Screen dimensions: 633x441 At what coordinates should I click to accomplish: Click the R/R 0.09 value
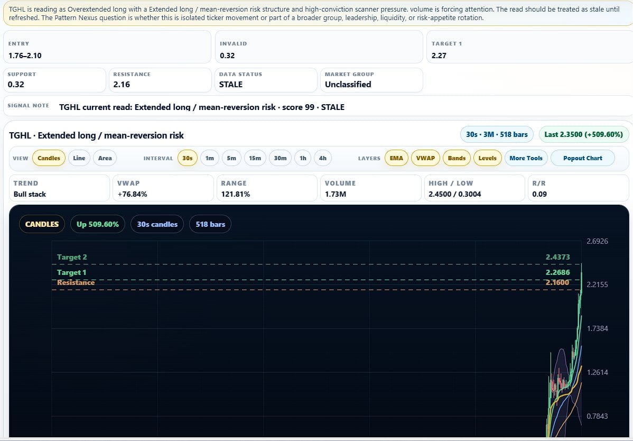(x=540, y=194)
